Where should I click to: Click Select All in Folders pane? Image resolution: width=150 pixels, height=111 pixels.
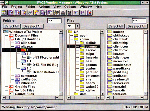click(x=12, y=26)
